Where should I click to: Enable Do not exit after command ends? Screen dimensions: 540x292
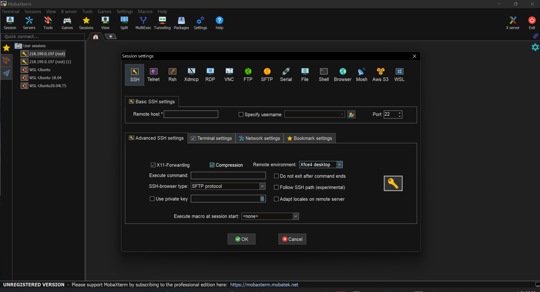[x=276, y=176]
